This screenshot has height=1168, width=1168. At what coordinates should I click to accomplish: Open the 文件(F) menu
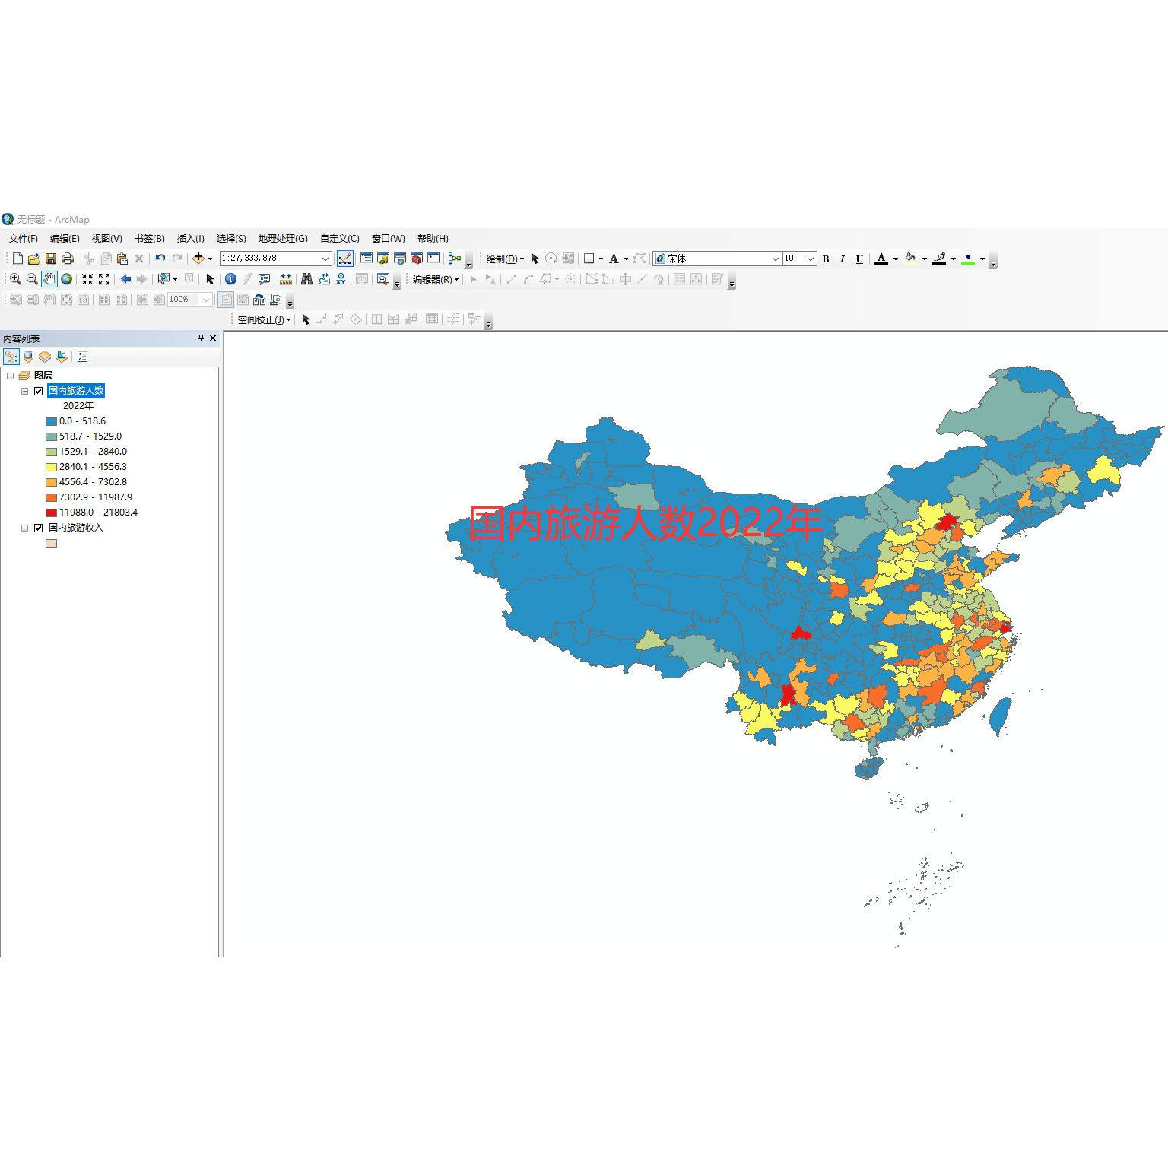23,238
